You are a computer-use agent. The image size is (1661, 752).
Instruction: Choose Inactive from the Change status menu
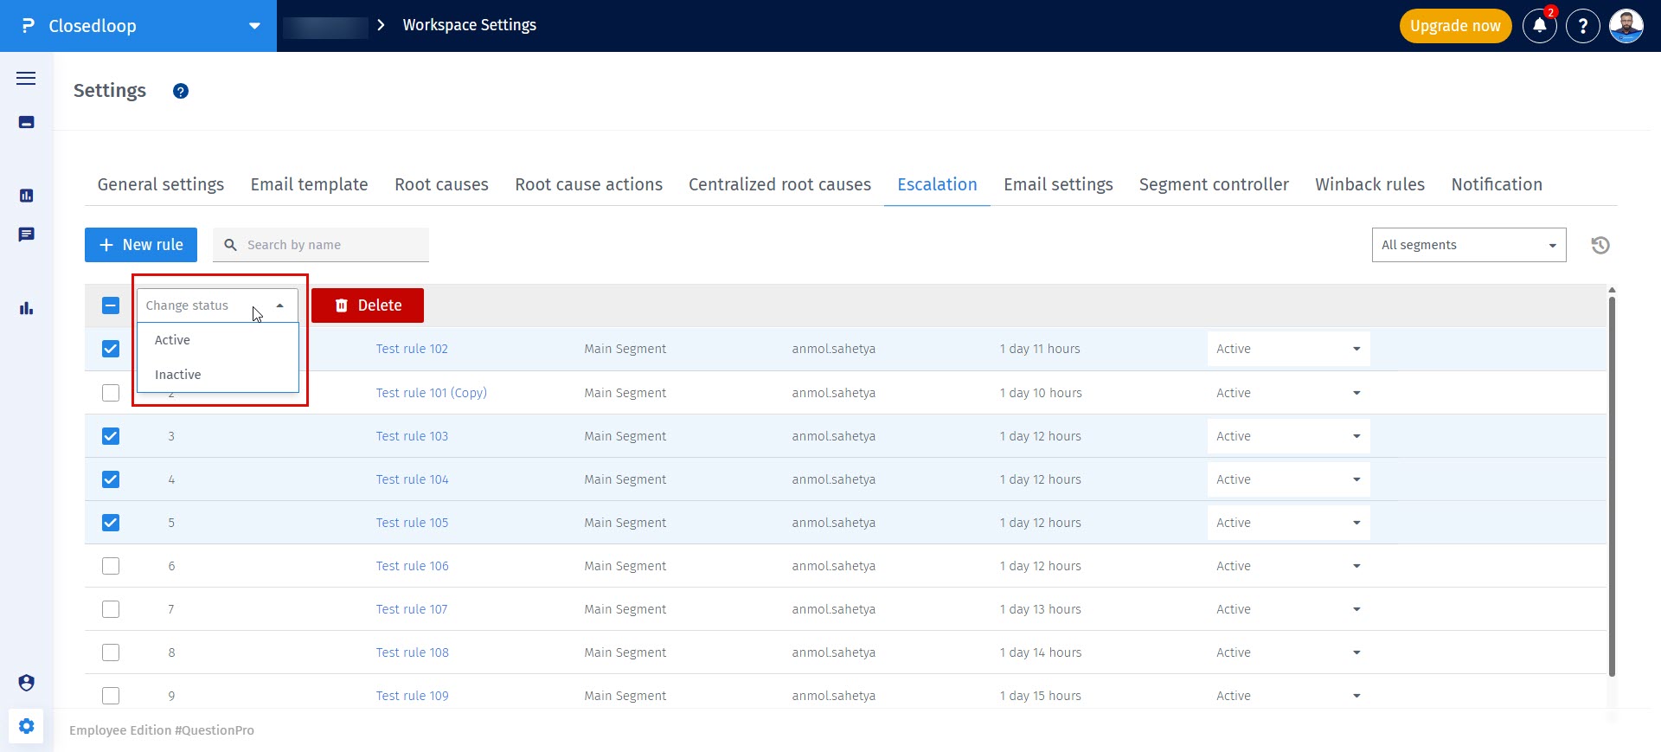[x=178, y=375]
